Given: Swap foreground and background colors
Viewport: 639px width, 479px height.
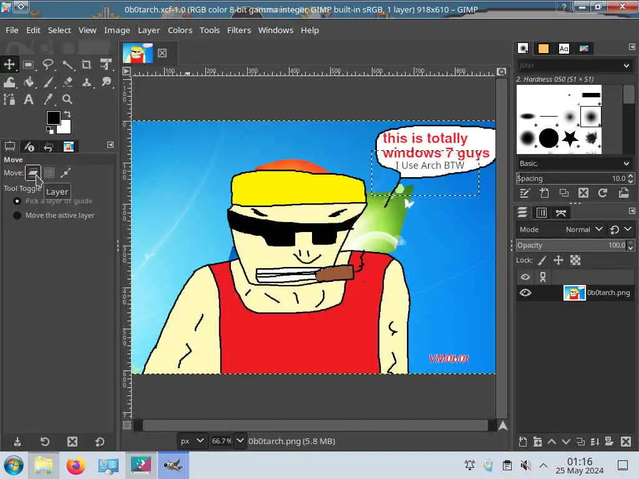Looking at the screenshot, I should click(x=67, y=114).
